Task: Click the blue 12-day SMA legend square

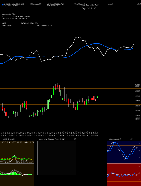Action: tap(3, 5)
